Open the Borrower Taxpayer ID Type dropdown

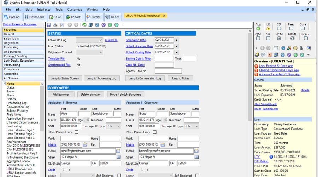(114, 126)
